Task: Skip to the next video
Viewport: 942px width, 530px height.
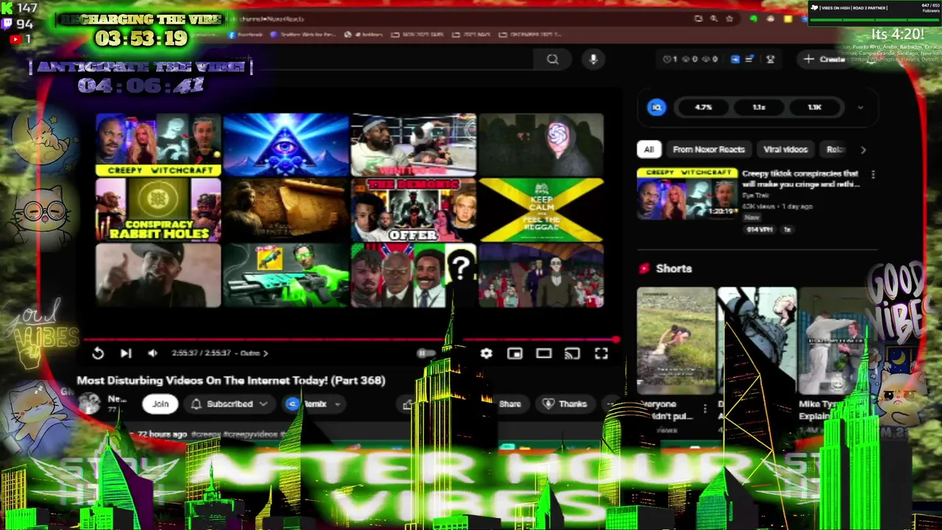Action: [x=126, y=353]
